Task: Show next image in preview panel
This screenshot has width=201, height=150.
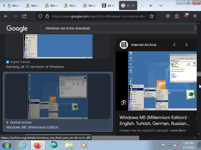Action: (x=186, y=45)
